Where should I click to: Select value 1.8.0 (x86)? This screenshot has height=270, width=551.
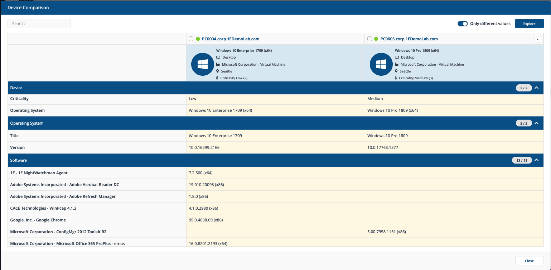(x=198, y=196)
